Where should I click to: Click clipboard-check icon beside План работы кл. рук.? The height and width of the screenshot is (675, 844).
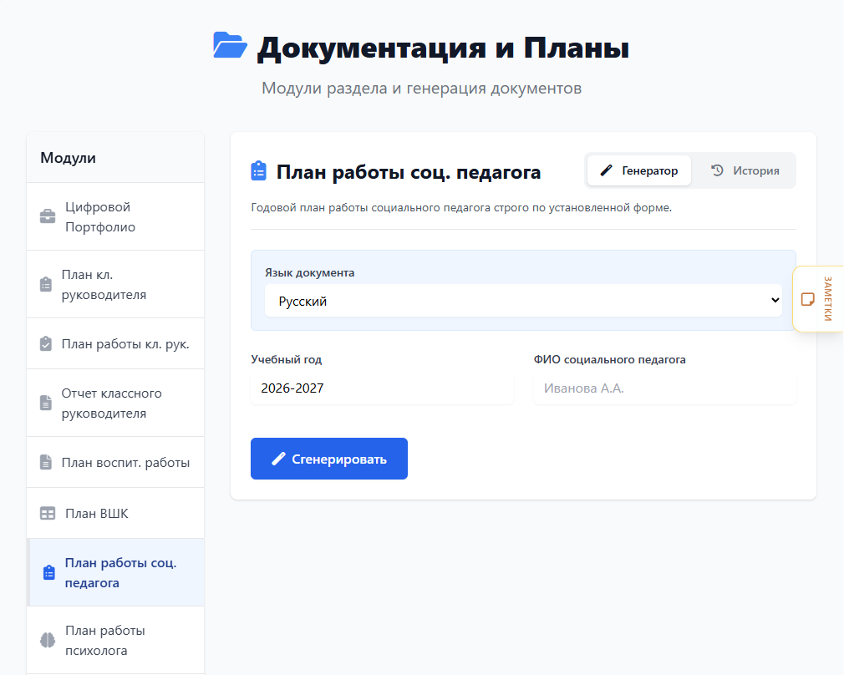[x=46, y=344]
